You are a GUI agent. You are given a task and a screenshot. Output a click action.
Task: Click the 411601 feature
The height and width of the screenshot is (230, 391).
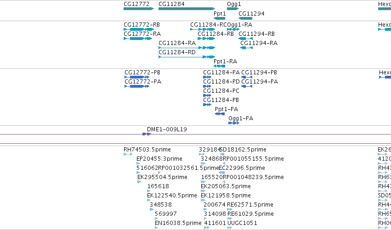pos(207,228)
